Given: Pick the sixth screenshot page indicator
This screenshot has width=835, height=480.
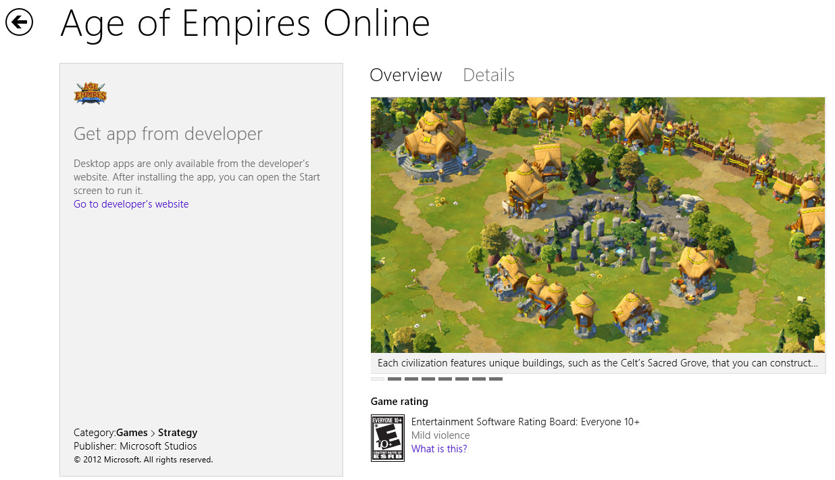Looking at the screenshot, I should pos(462,379).
